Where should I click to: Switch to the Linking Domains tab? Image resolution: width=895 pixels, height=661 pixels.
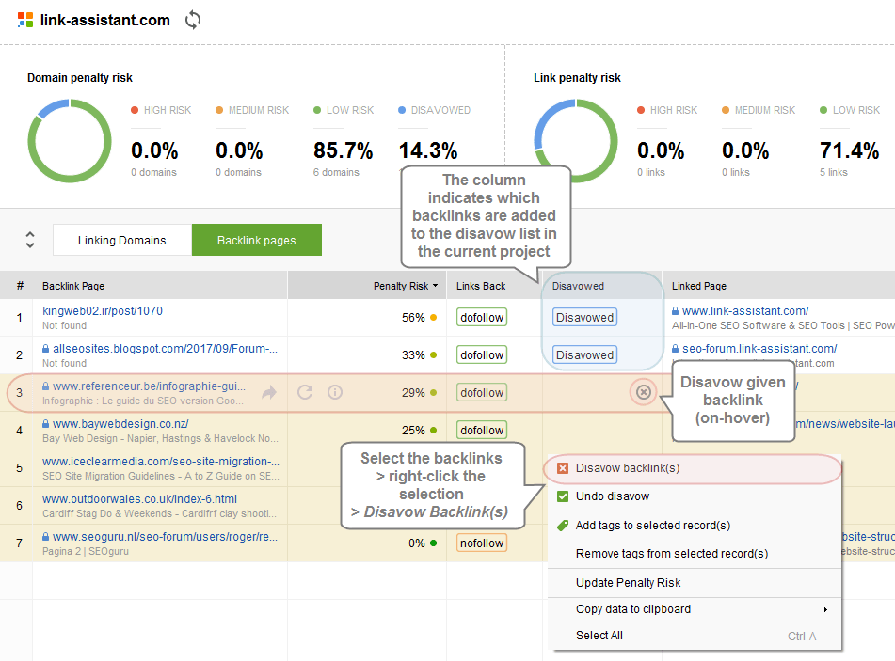122,240
